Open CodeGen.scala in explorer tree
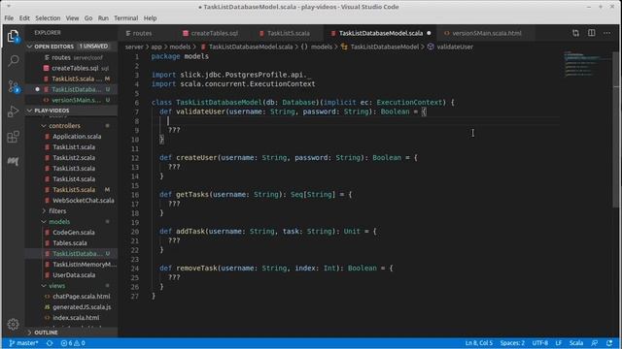The image size is (622, 349). click(74, 233)
